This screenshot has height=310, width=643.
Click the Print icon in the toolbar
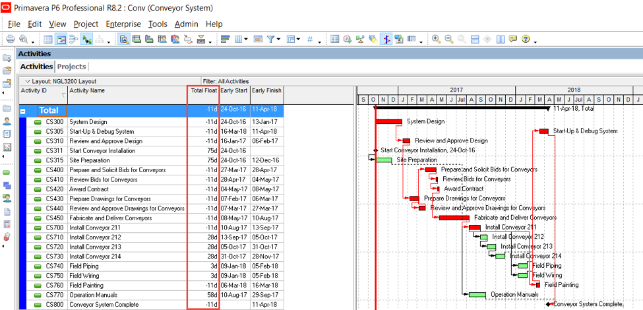[11, 40]
